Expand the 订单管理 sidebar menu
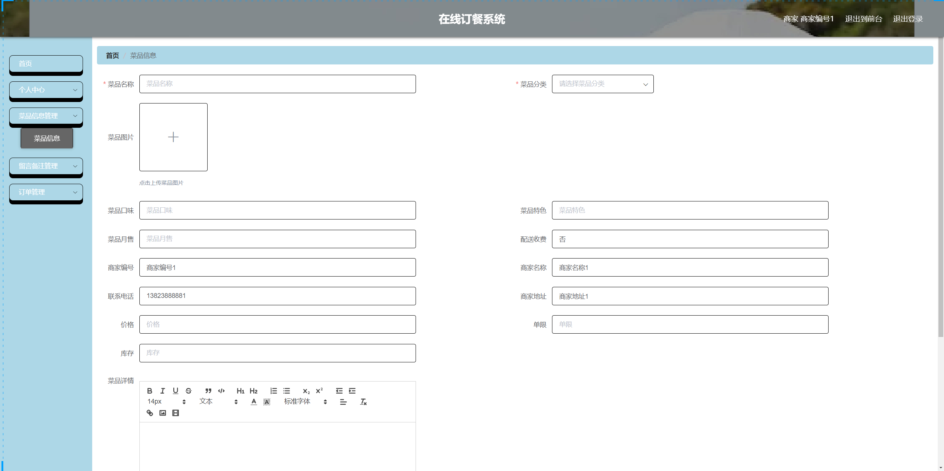 pyautogui.click(x=46, y=192)
